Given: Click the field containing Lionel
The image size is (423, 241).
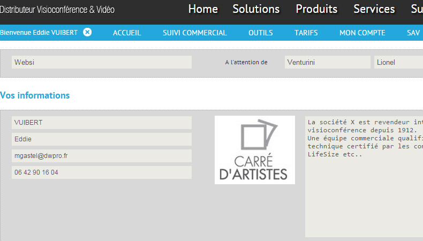Looking at the screenshot, I should point(398,62).
